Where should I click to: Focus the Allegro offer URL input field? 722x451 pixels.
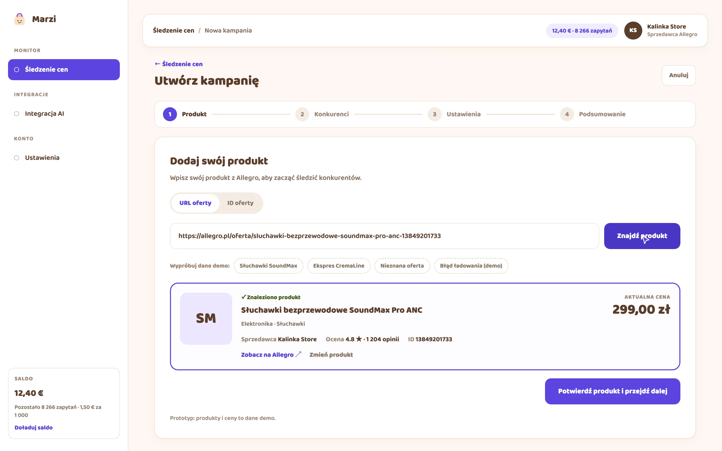tap(384, 236)
